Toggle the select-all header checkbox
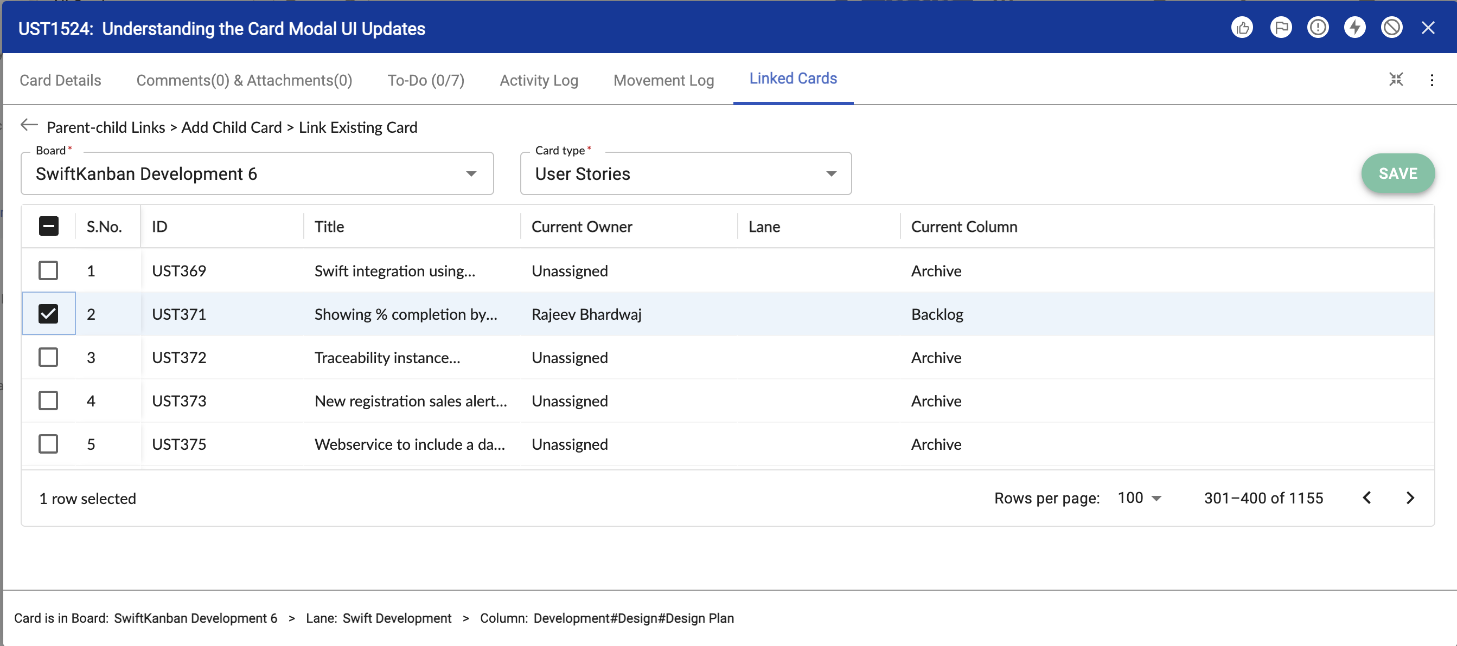 [x=49, y=227]
